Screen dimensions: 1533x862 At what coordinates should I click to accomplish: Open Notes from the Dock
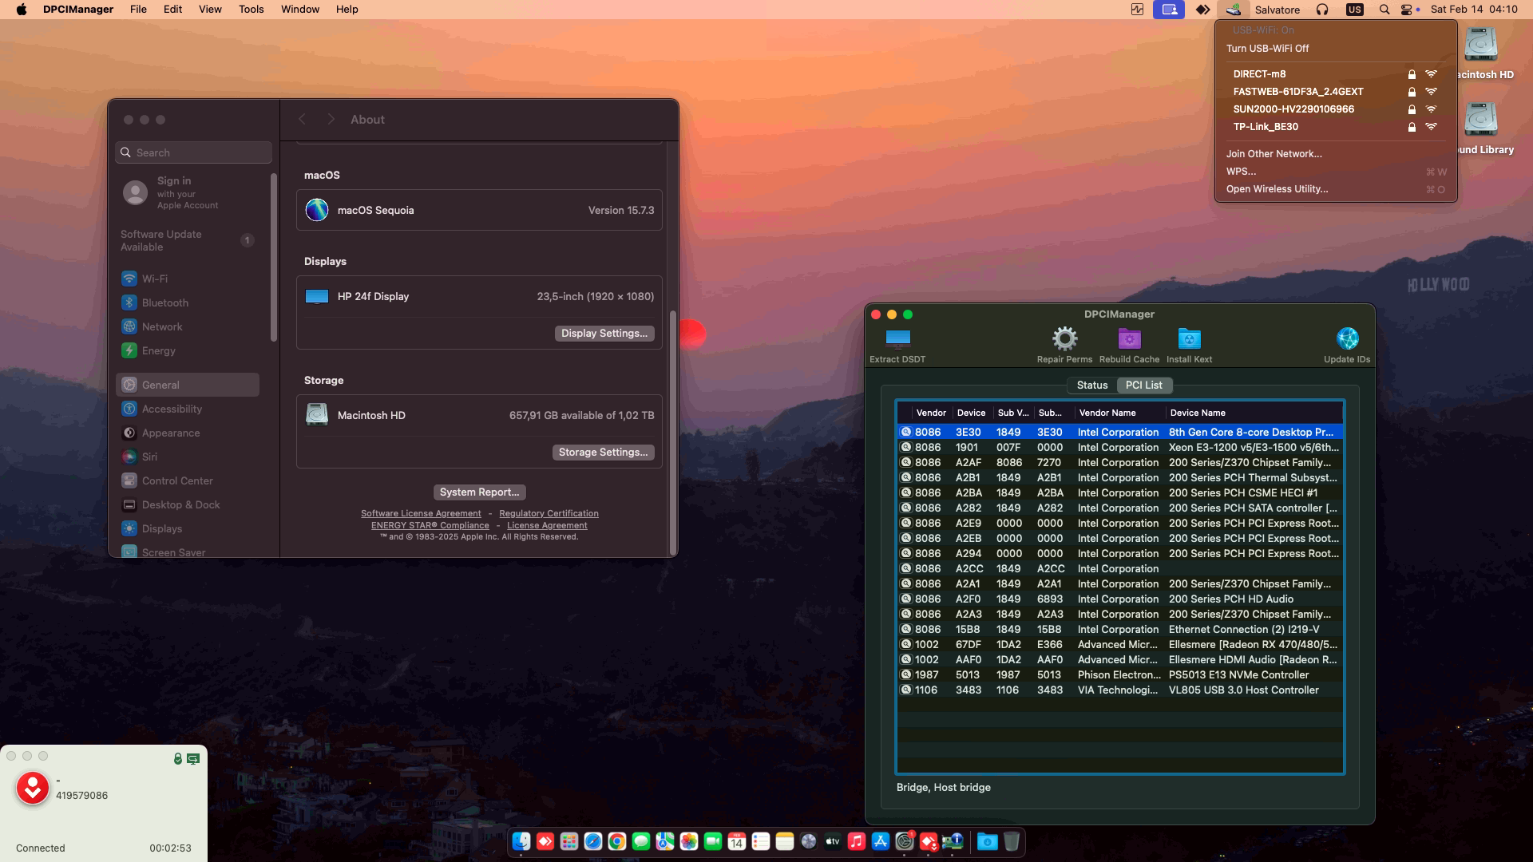(x=785, y=841)
